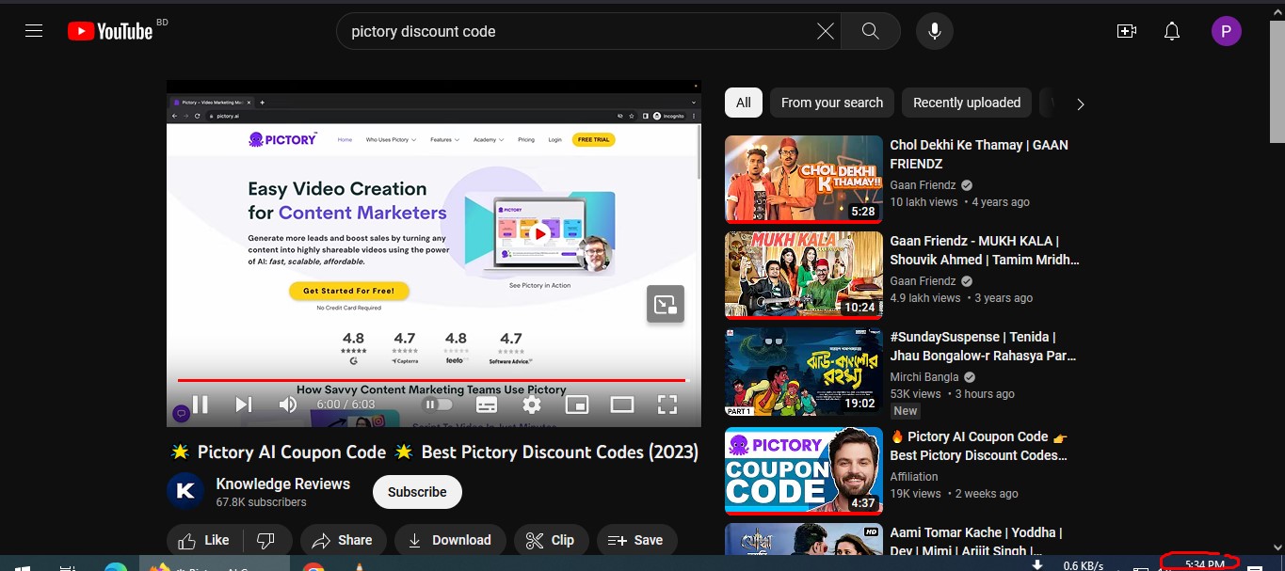Create a clip with Clip button

pyautogui.click(x=551, y=540)
